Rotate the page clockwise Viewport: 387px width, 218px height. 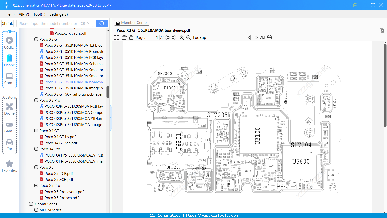tap(131, 38)
